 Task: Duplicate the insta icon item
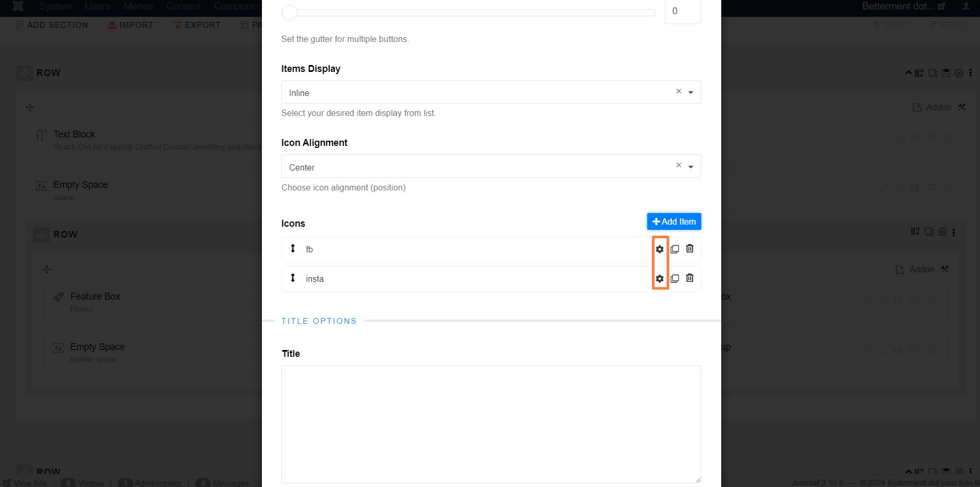(675, 279)
